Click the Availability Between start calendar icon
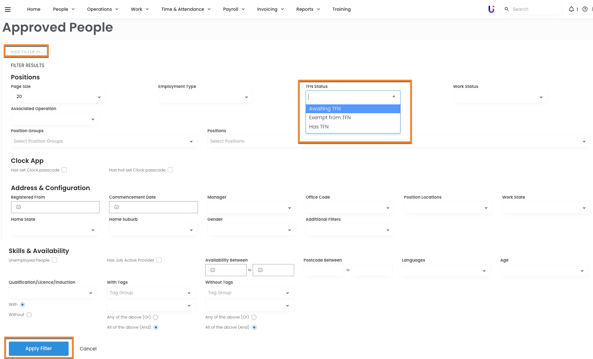Image resolution: width=593 pixels, height=359 pixels. coord(213,270)
